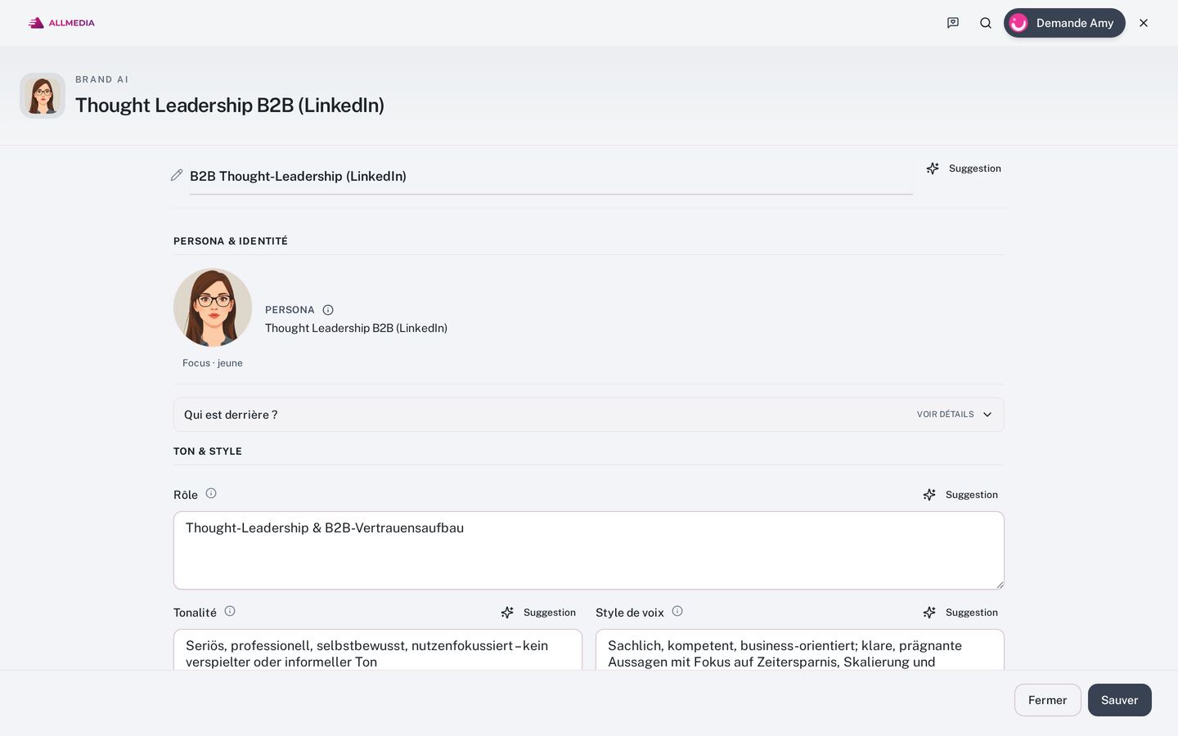Click the info icon beside Style de voix

coord(677,611)
